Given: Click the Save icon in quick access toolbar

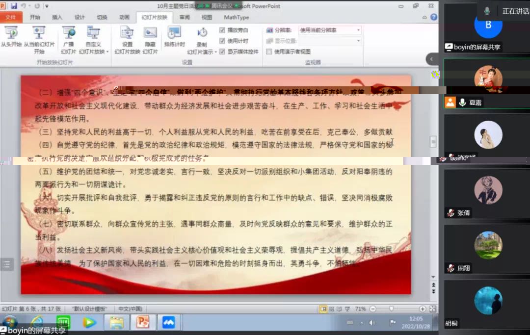Looking at the screenshot, I should pyautogui.click(x=14, y=6).
